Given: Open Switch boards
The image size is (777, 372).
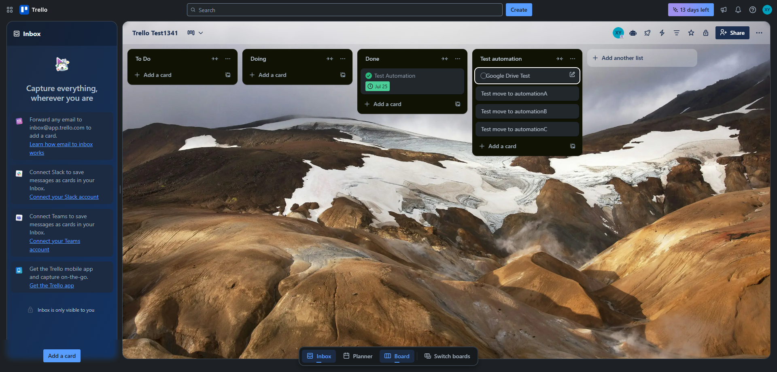Looking at the screenshot, I should tap(447, 356).
